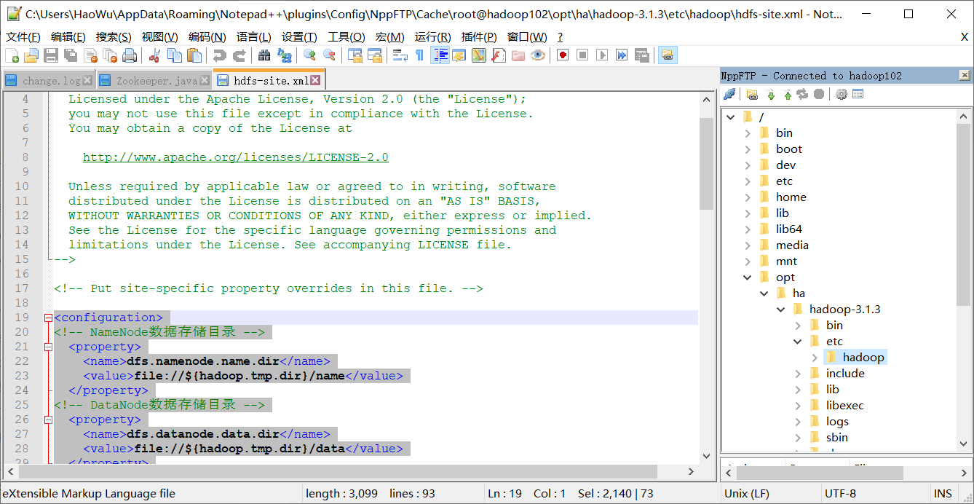Image resolution: width=974 pixels, height=504 pixels.
Task: Start macro recording with the red record icon
Action: pyautogui.click(x=563, y=55)
